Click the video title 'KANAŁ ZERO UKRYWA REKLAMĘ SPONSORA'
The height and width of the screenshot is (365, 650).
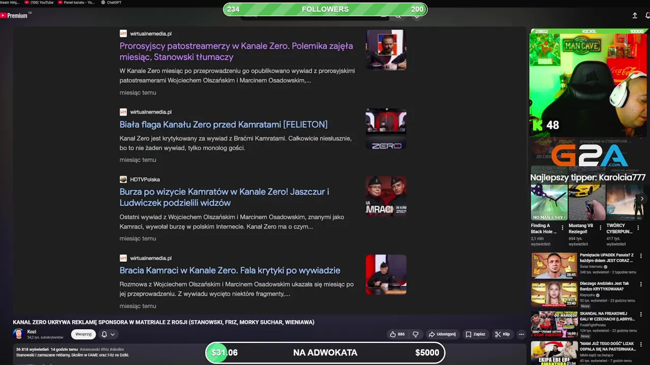164,322
